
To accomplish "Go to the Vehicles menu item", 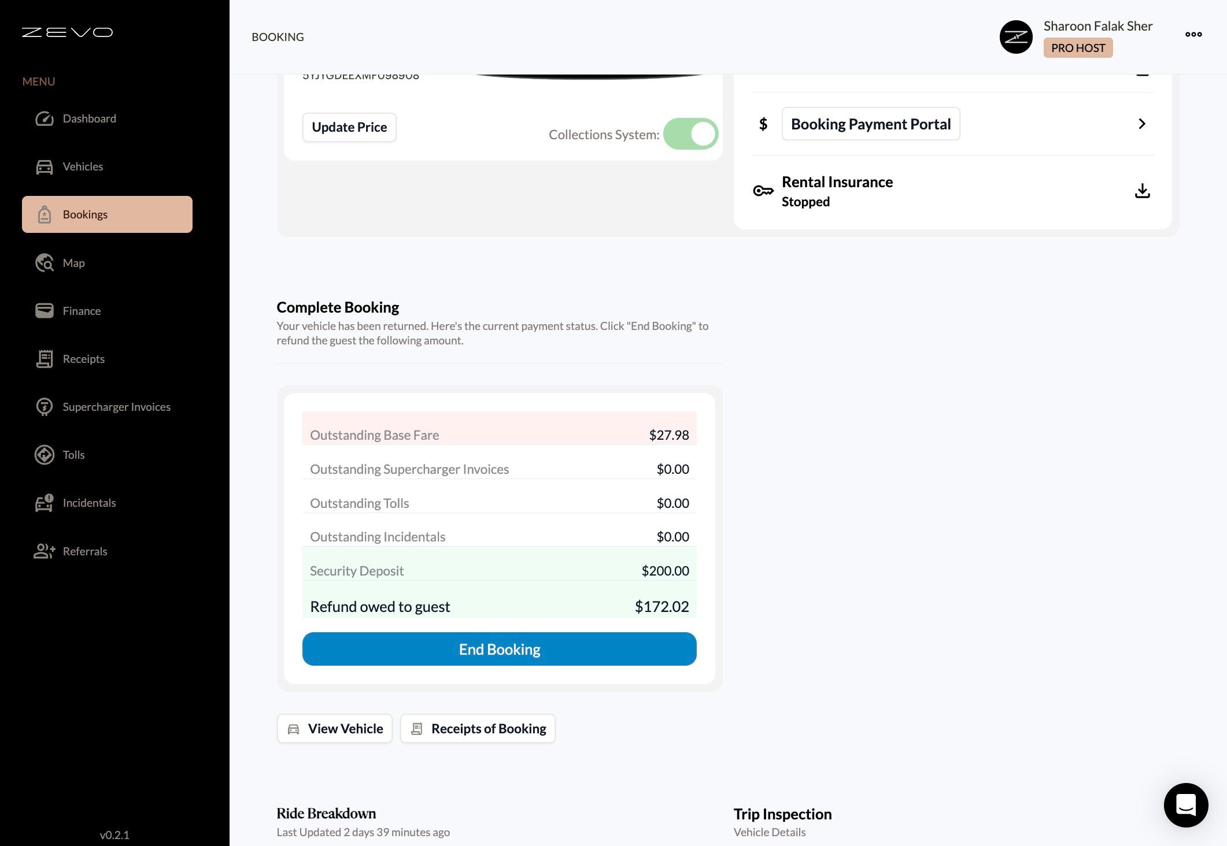I will (x=83, y=166).
